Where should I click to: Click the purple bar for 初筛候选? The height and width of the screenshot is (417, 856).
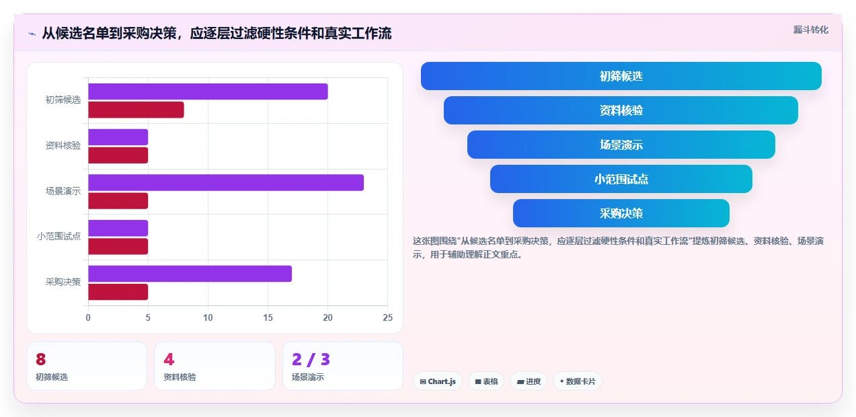coord(208,91)
